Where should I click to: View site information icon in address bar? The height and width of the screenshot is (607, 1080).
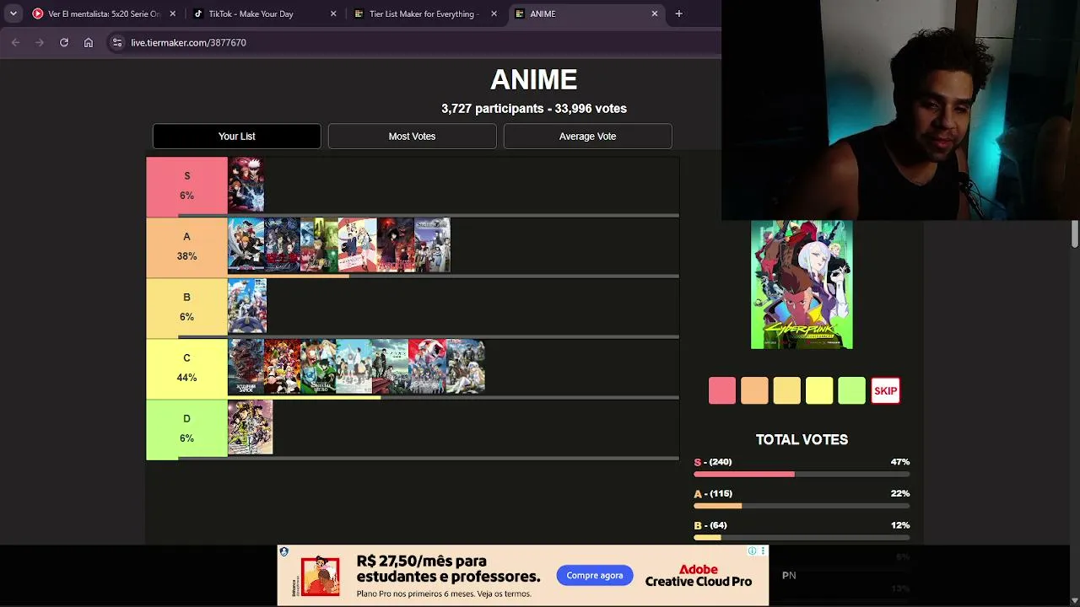(x=116, y=42)
